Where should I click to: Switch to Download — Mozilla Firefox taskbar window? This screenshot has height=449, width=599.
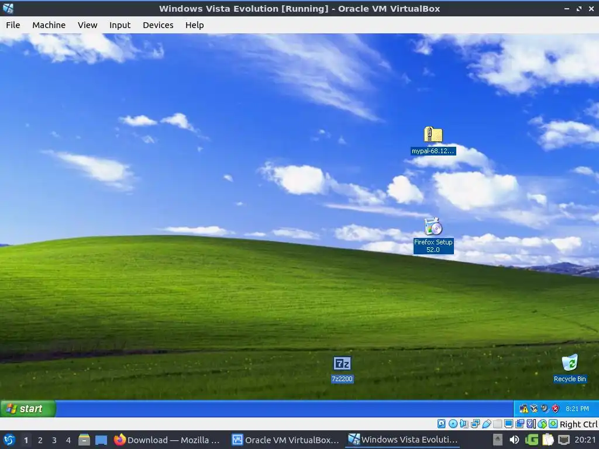pos(167,440)
